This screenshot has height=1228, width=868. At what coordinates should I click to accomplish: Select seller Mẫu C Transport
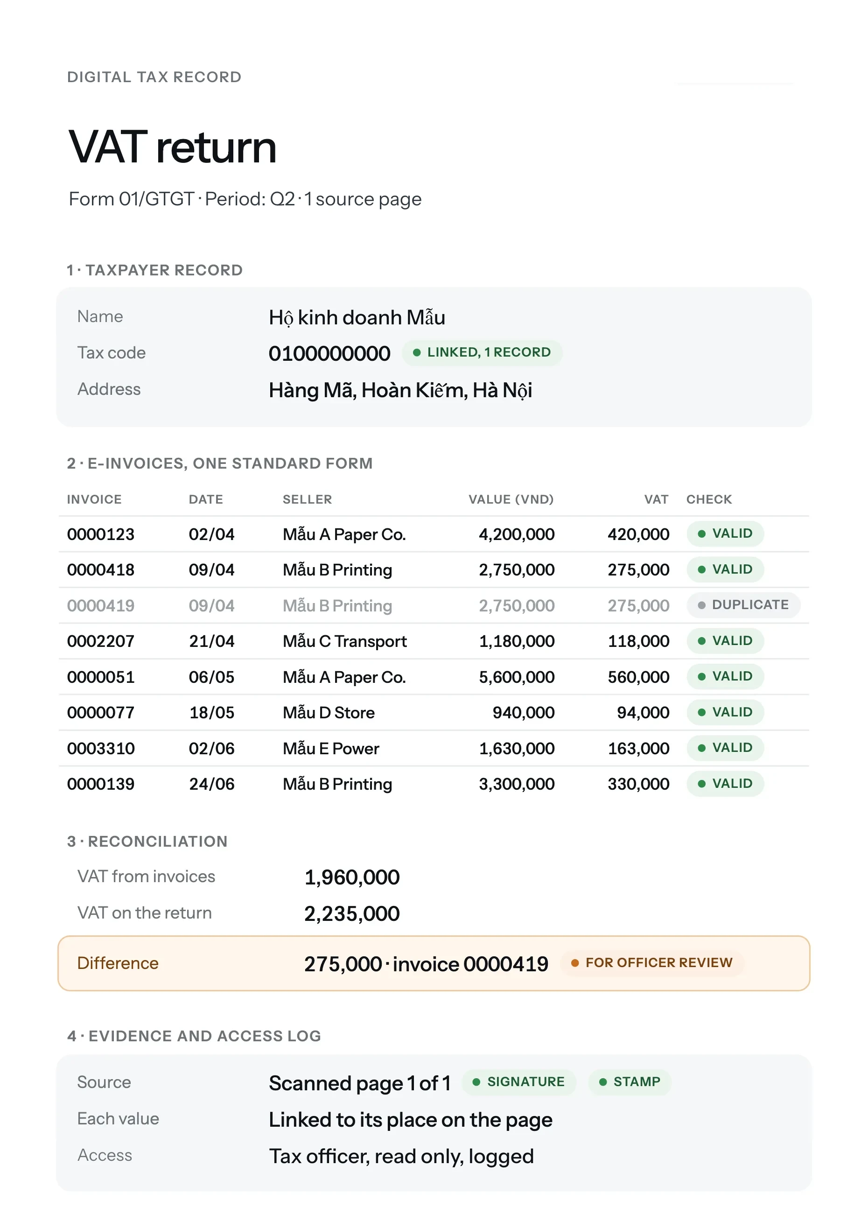(x=344, y=641)
